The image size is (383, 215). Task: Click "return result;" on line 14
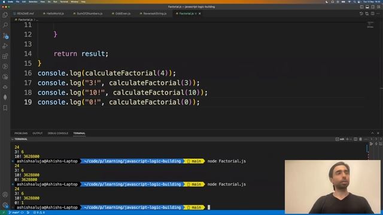81,54
